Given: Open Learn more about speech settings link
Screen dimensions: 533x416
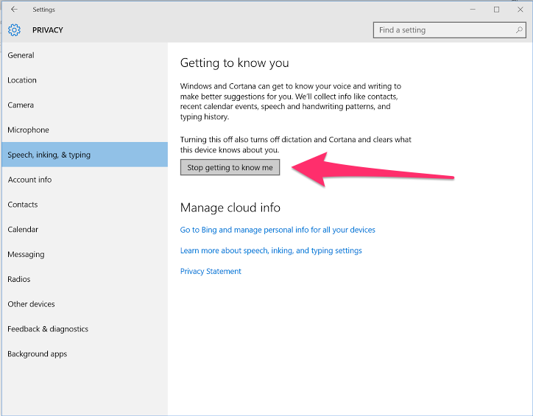Looking at the screenshot, I should (x=271, y=250).
